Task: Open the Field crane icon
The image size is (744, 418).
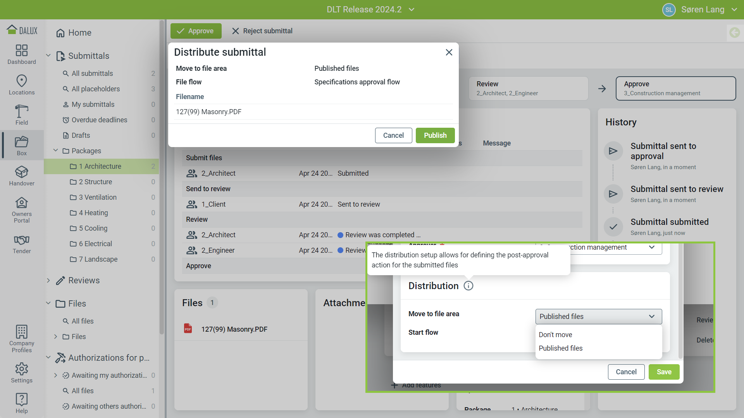Action: (22, 115)
